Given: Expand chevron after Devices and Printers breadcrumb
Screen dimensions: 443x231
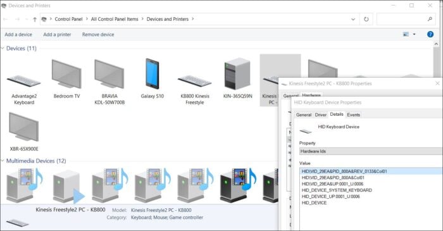Looking at the screenshot, I should pos(192,19).
